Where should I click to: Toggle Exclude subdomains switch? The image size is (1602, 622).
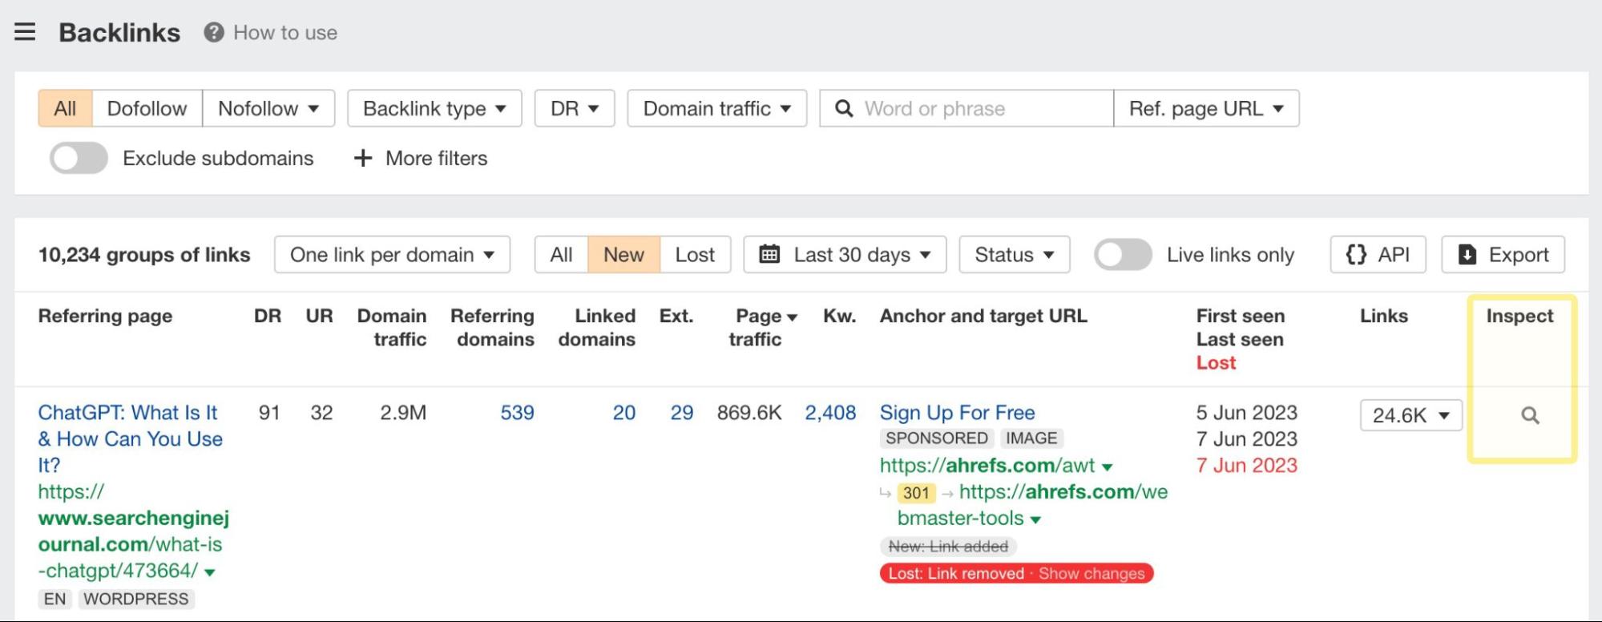(x=79, y=158)
